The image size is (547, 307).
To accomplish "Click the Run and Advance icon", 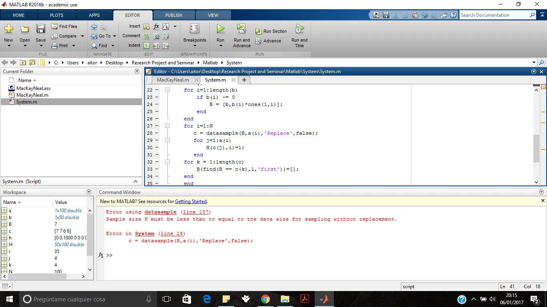I will [241, 29].
